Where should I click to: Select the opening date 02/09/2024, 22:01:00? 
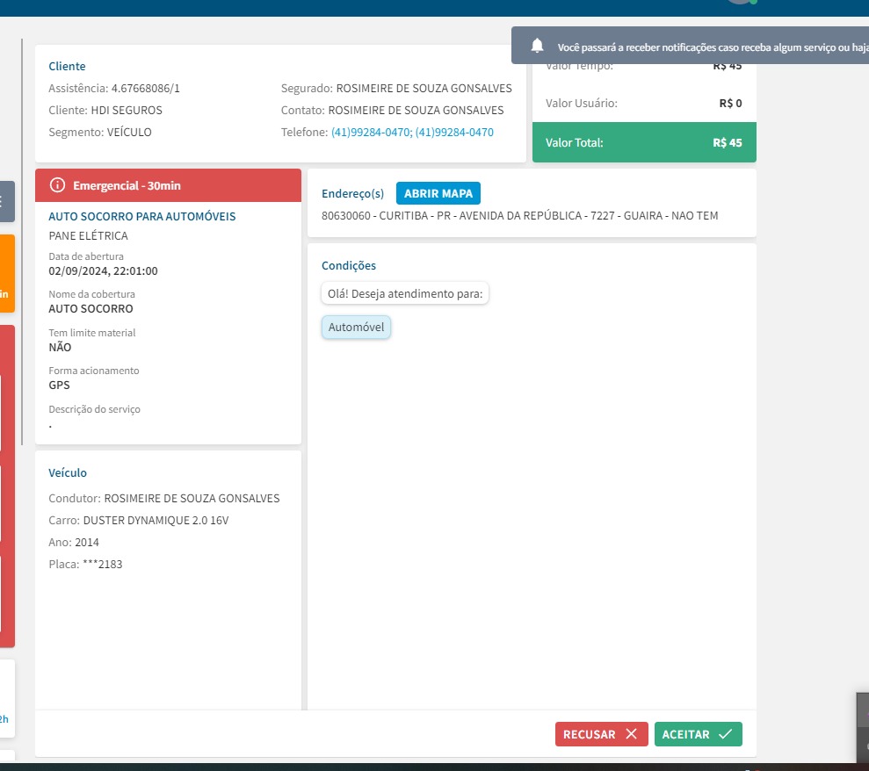click(x=103, y=271)
